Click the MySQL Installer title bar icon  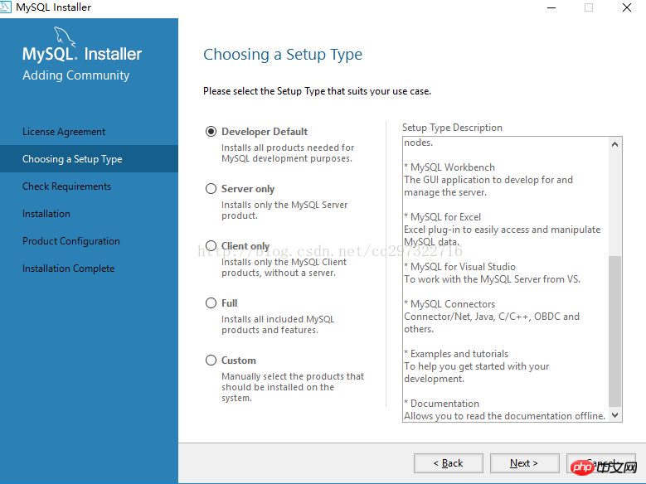(x=5, y=7)
